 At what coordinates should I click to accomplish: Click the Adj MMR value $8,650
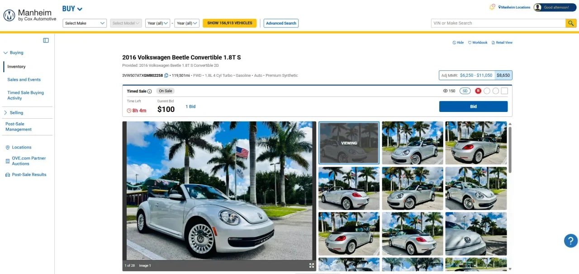click(x=503, y=75)
